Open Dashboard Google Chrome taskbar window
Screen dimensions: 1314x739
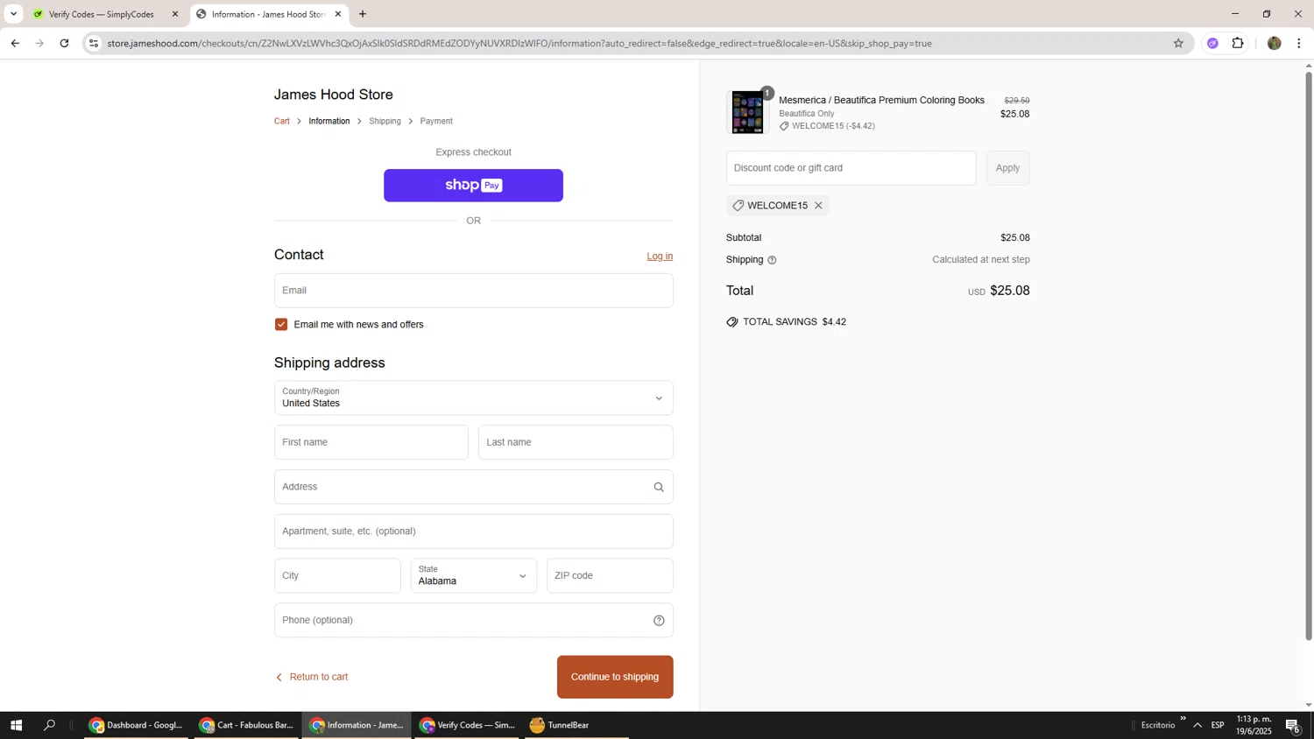tap(136, 725)
